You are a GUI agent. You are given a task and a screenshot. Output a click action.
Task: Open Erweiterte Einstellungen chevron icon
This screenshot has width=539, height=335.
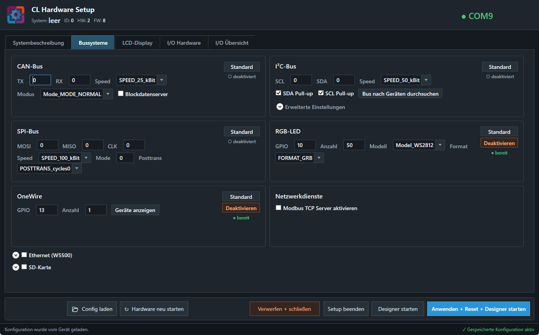click(280, 107)
